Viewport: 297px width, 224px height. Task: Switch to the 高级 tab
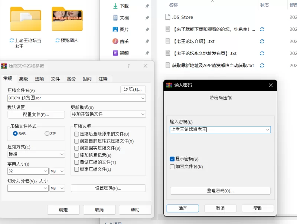click(x=23, y=79)
